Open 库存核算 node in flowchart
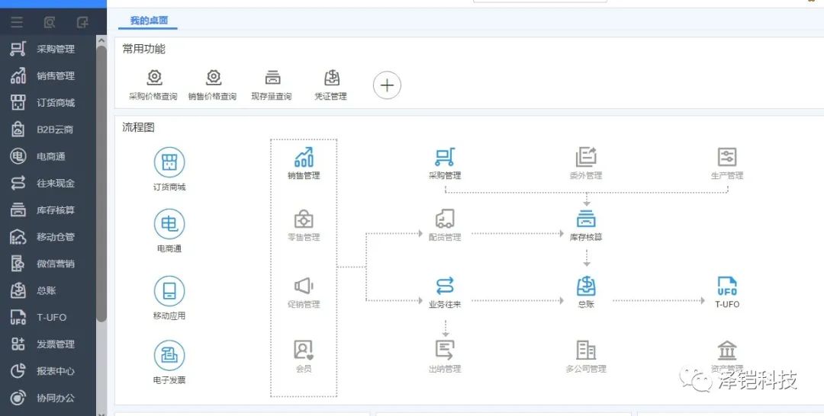 point(586,219)
